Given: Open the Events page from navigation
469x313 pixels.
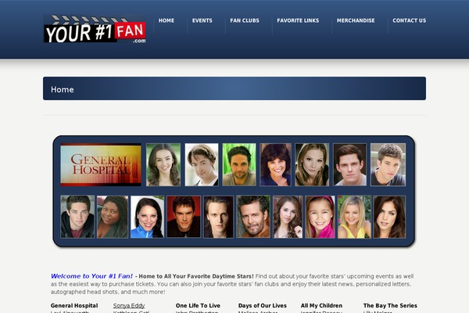Looking at the screenshot, I should pyautogui.click(x=202, y=20).
